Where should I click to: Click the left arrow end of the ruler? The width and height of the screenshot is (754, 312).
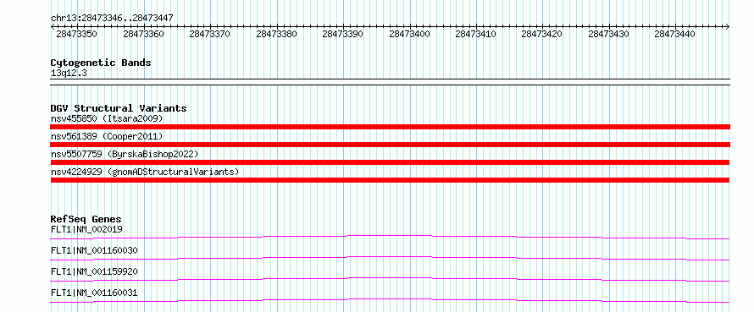pos(53,26)
